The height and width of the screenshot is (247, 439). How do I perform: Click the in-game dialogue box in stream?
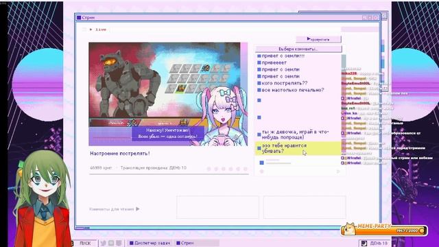click(168, 134)
